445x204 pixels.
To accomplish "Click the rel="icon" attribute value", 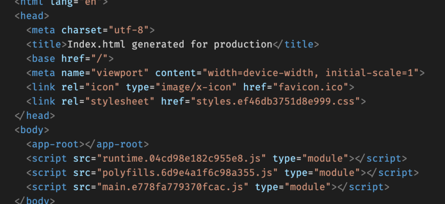I will tap(104, 87).
